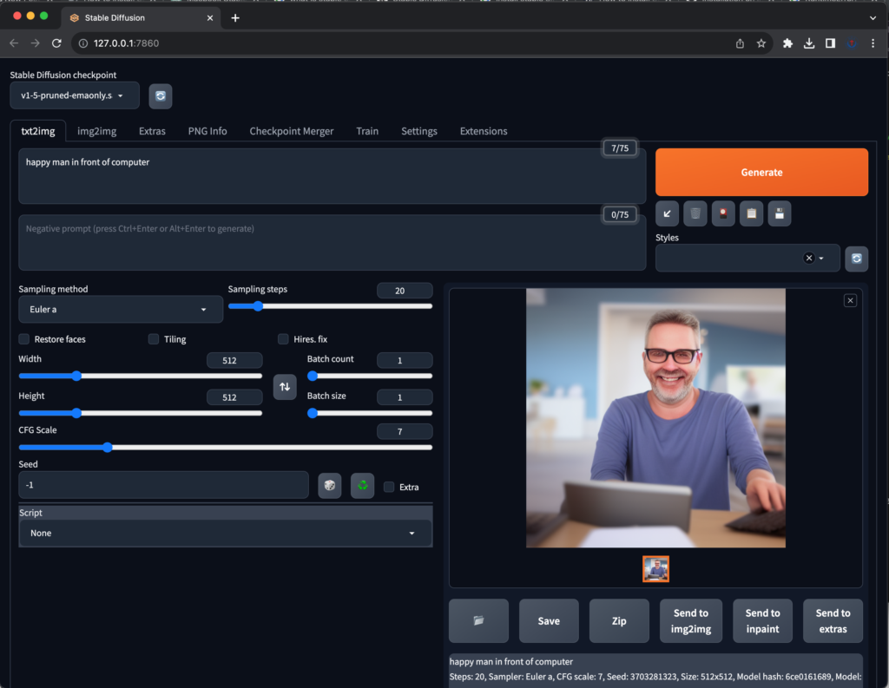Open the output folder icon button

[x=478, y=620]
